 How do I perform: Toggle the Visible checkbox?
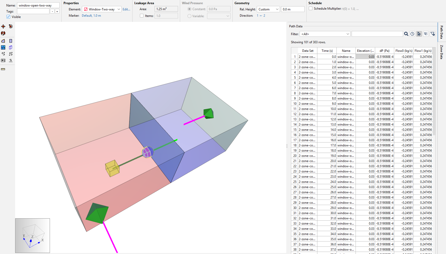pyautogui.click(x=8, y=17)
